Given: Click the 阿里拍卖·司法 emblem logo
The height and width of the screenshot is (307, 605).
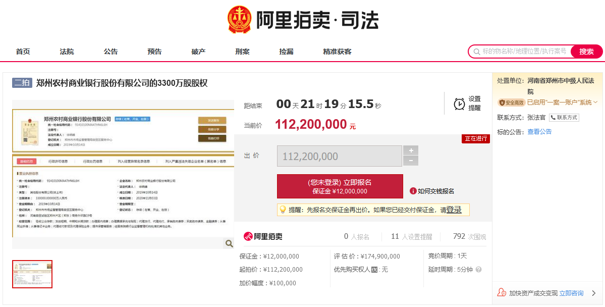Looking at the screenshot, I should coord(239,19).
